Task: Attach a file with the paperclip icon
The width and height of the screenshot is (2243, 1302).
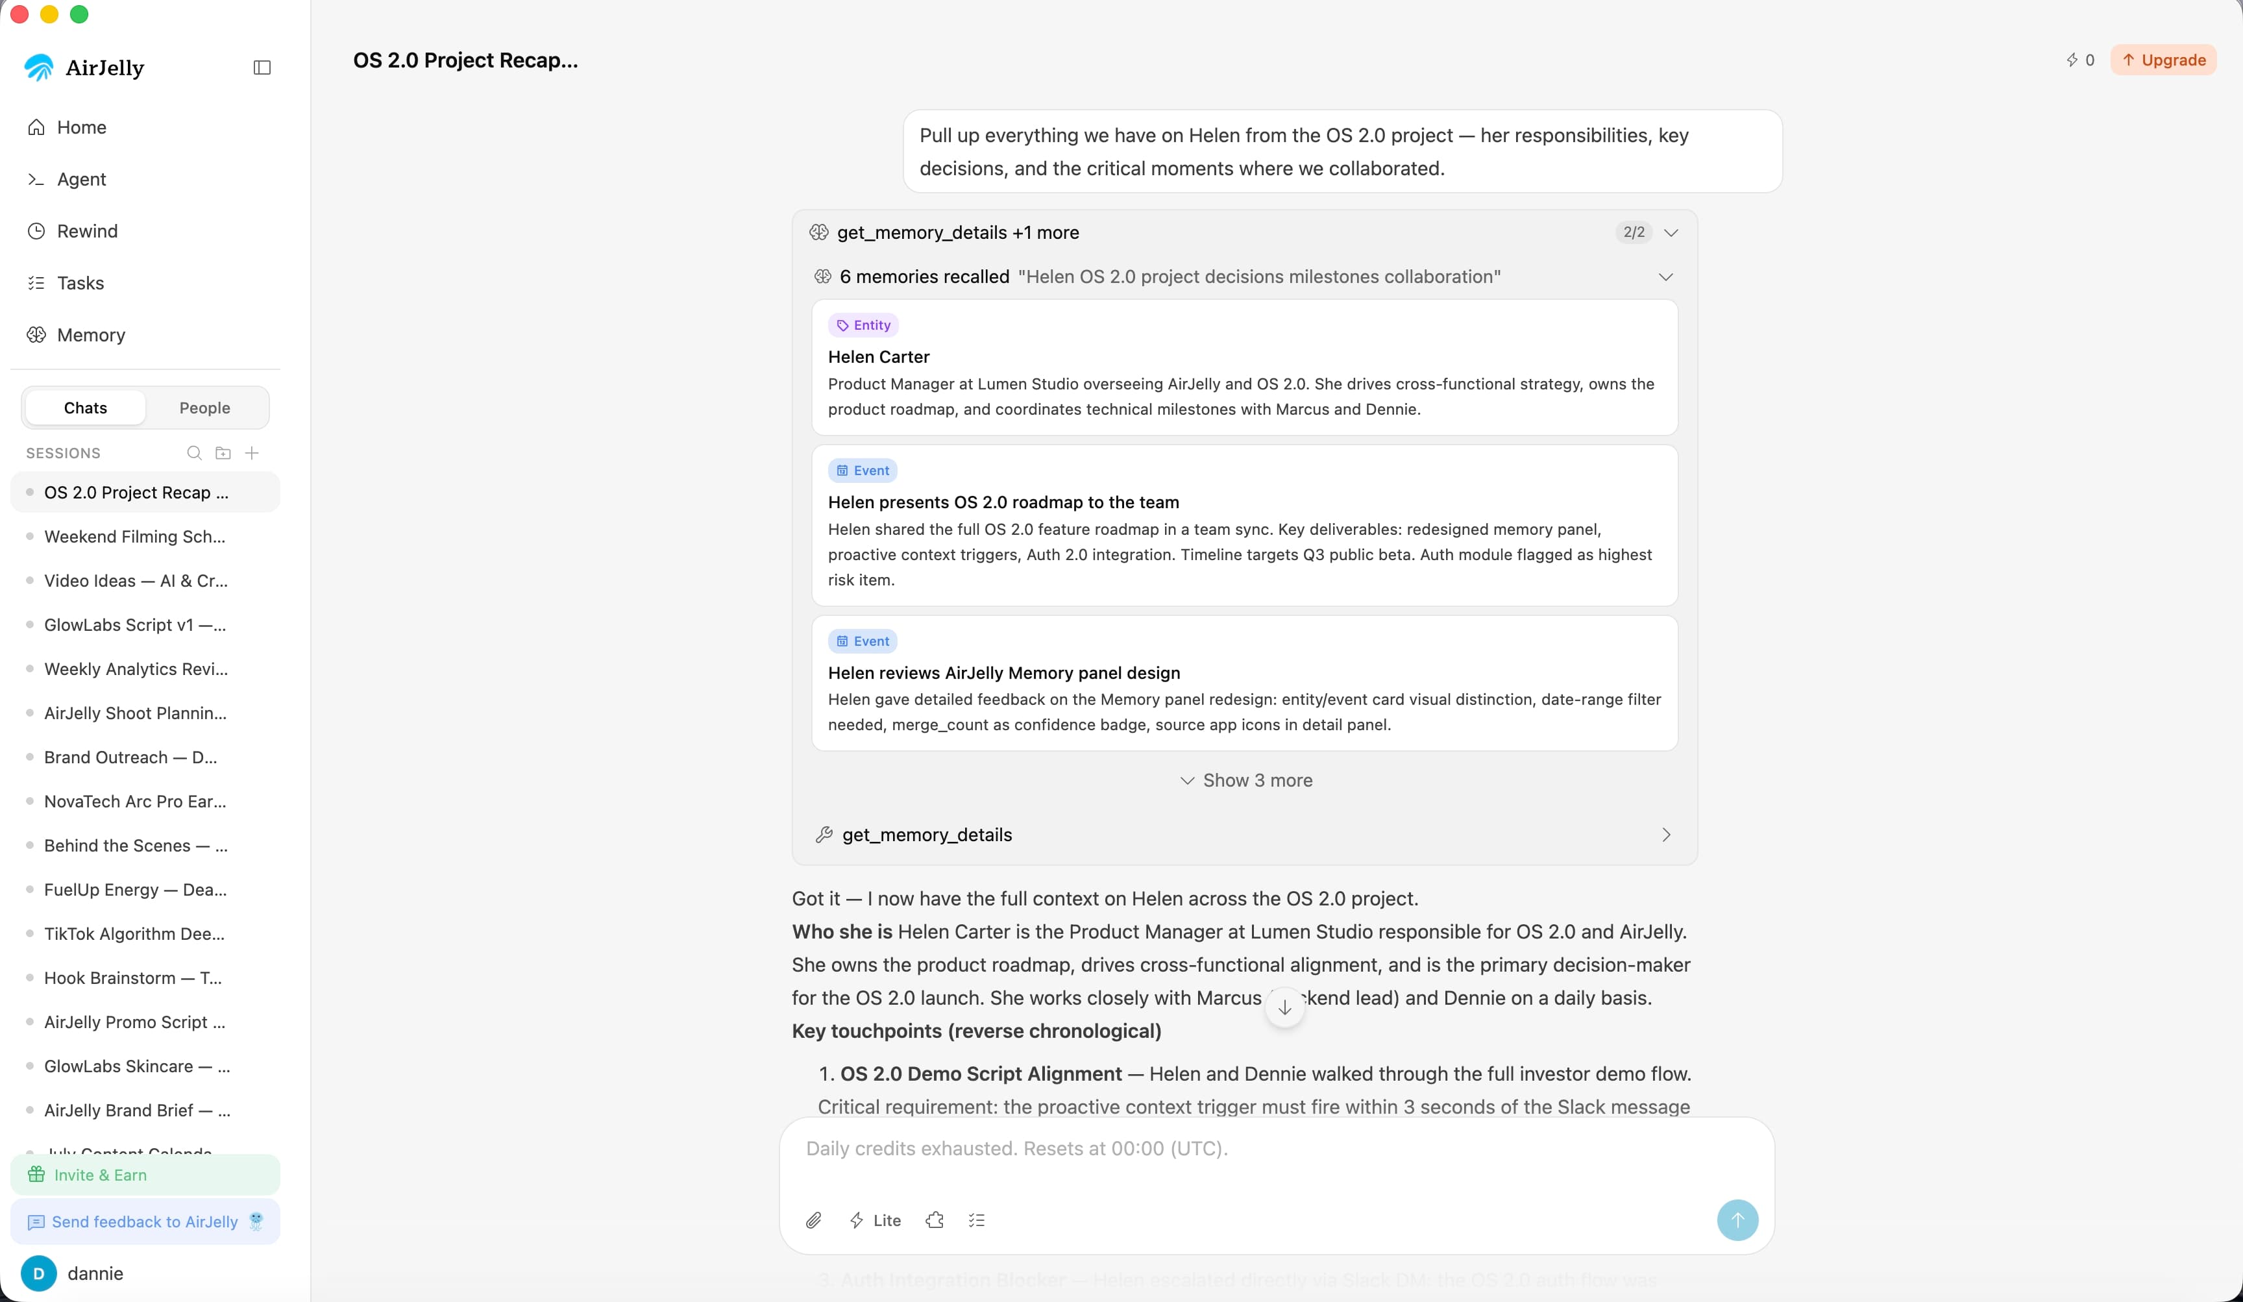Action: click(813, 1221)
